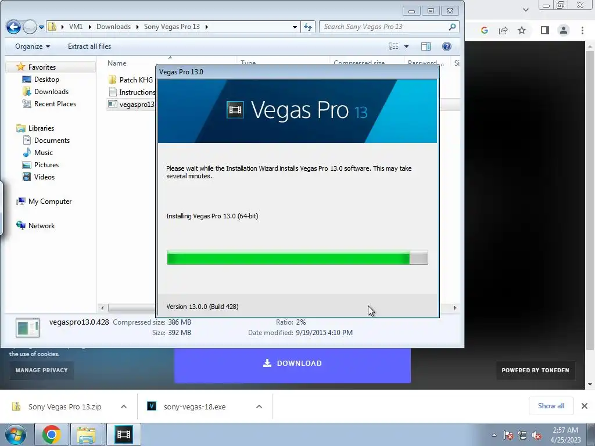Change view icon in Explorer toolbar
Screen dimensions: 595x446
click(x=393, y=46)
